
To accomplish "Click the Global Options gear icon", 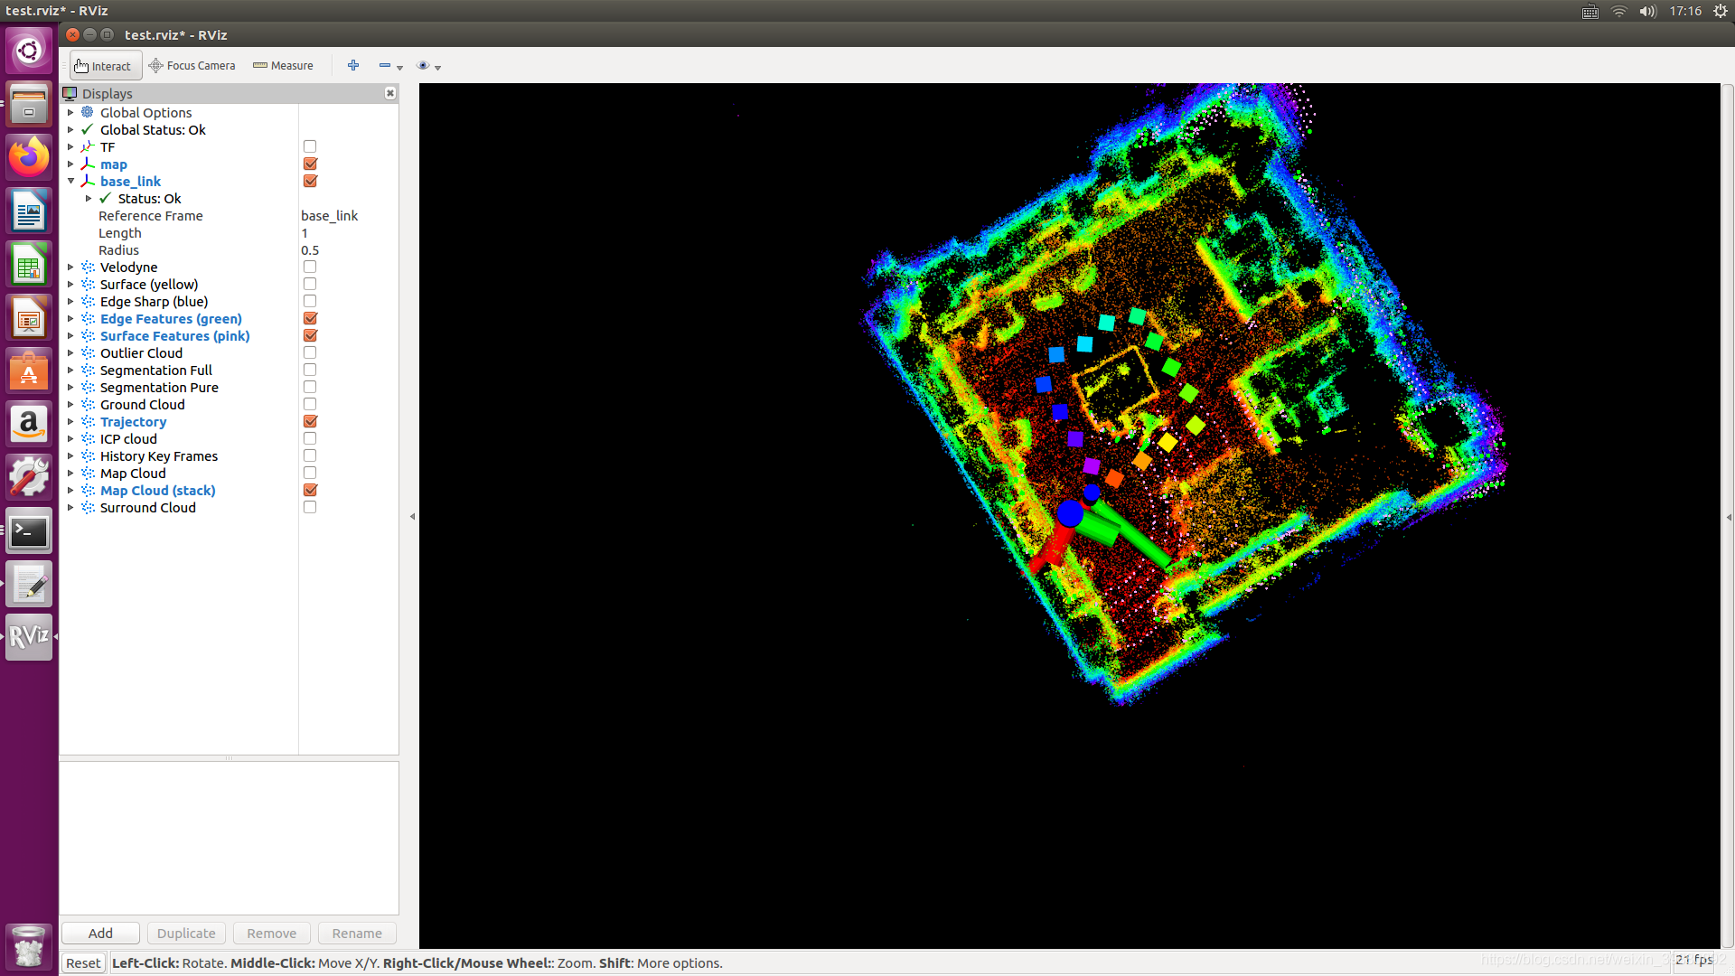I will tap(88, 112).
